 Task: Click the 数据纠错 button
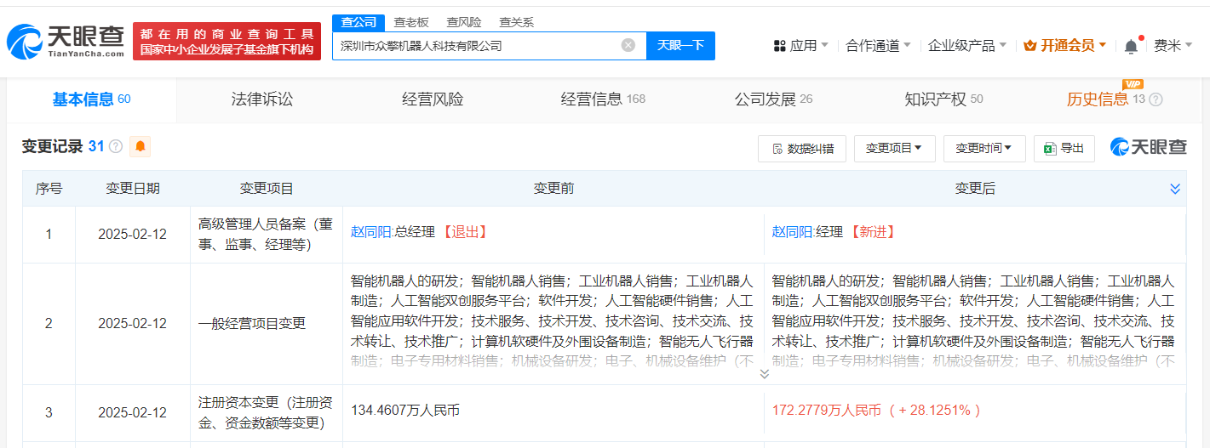pyautogui.click(x=801, y=149)
